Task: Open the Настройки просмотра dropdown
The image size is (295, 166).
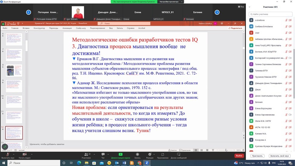Action: [x=171, y=2]
